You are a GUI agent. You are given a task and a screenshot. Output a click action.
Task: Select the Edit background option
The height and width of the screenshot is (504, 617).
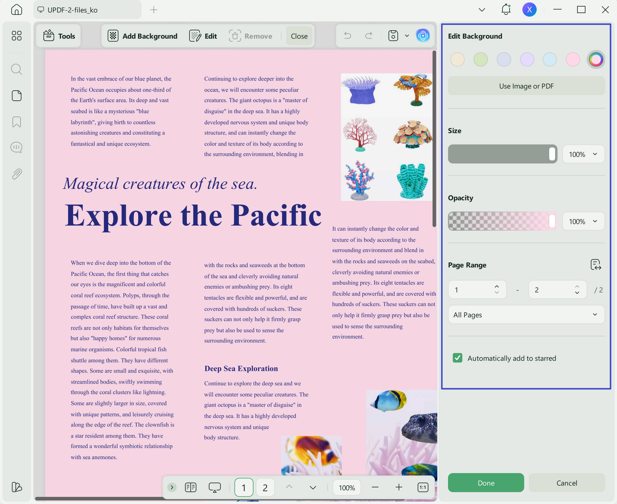click(203, 36)
